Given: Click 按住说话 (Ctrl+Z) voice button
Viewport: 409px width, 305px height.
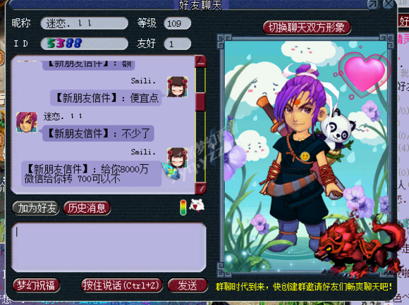Looking at the screenshot, I should click(x=122, y=285).
